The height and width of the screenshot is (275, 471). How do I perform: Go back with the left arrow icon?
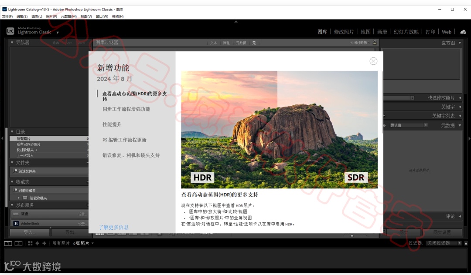37,244
